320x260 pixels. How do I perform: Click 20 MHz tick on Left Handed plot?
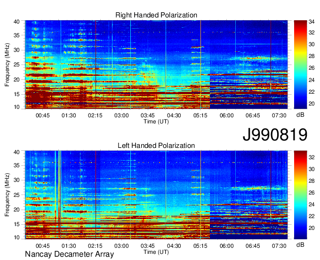tap(17, 210)
